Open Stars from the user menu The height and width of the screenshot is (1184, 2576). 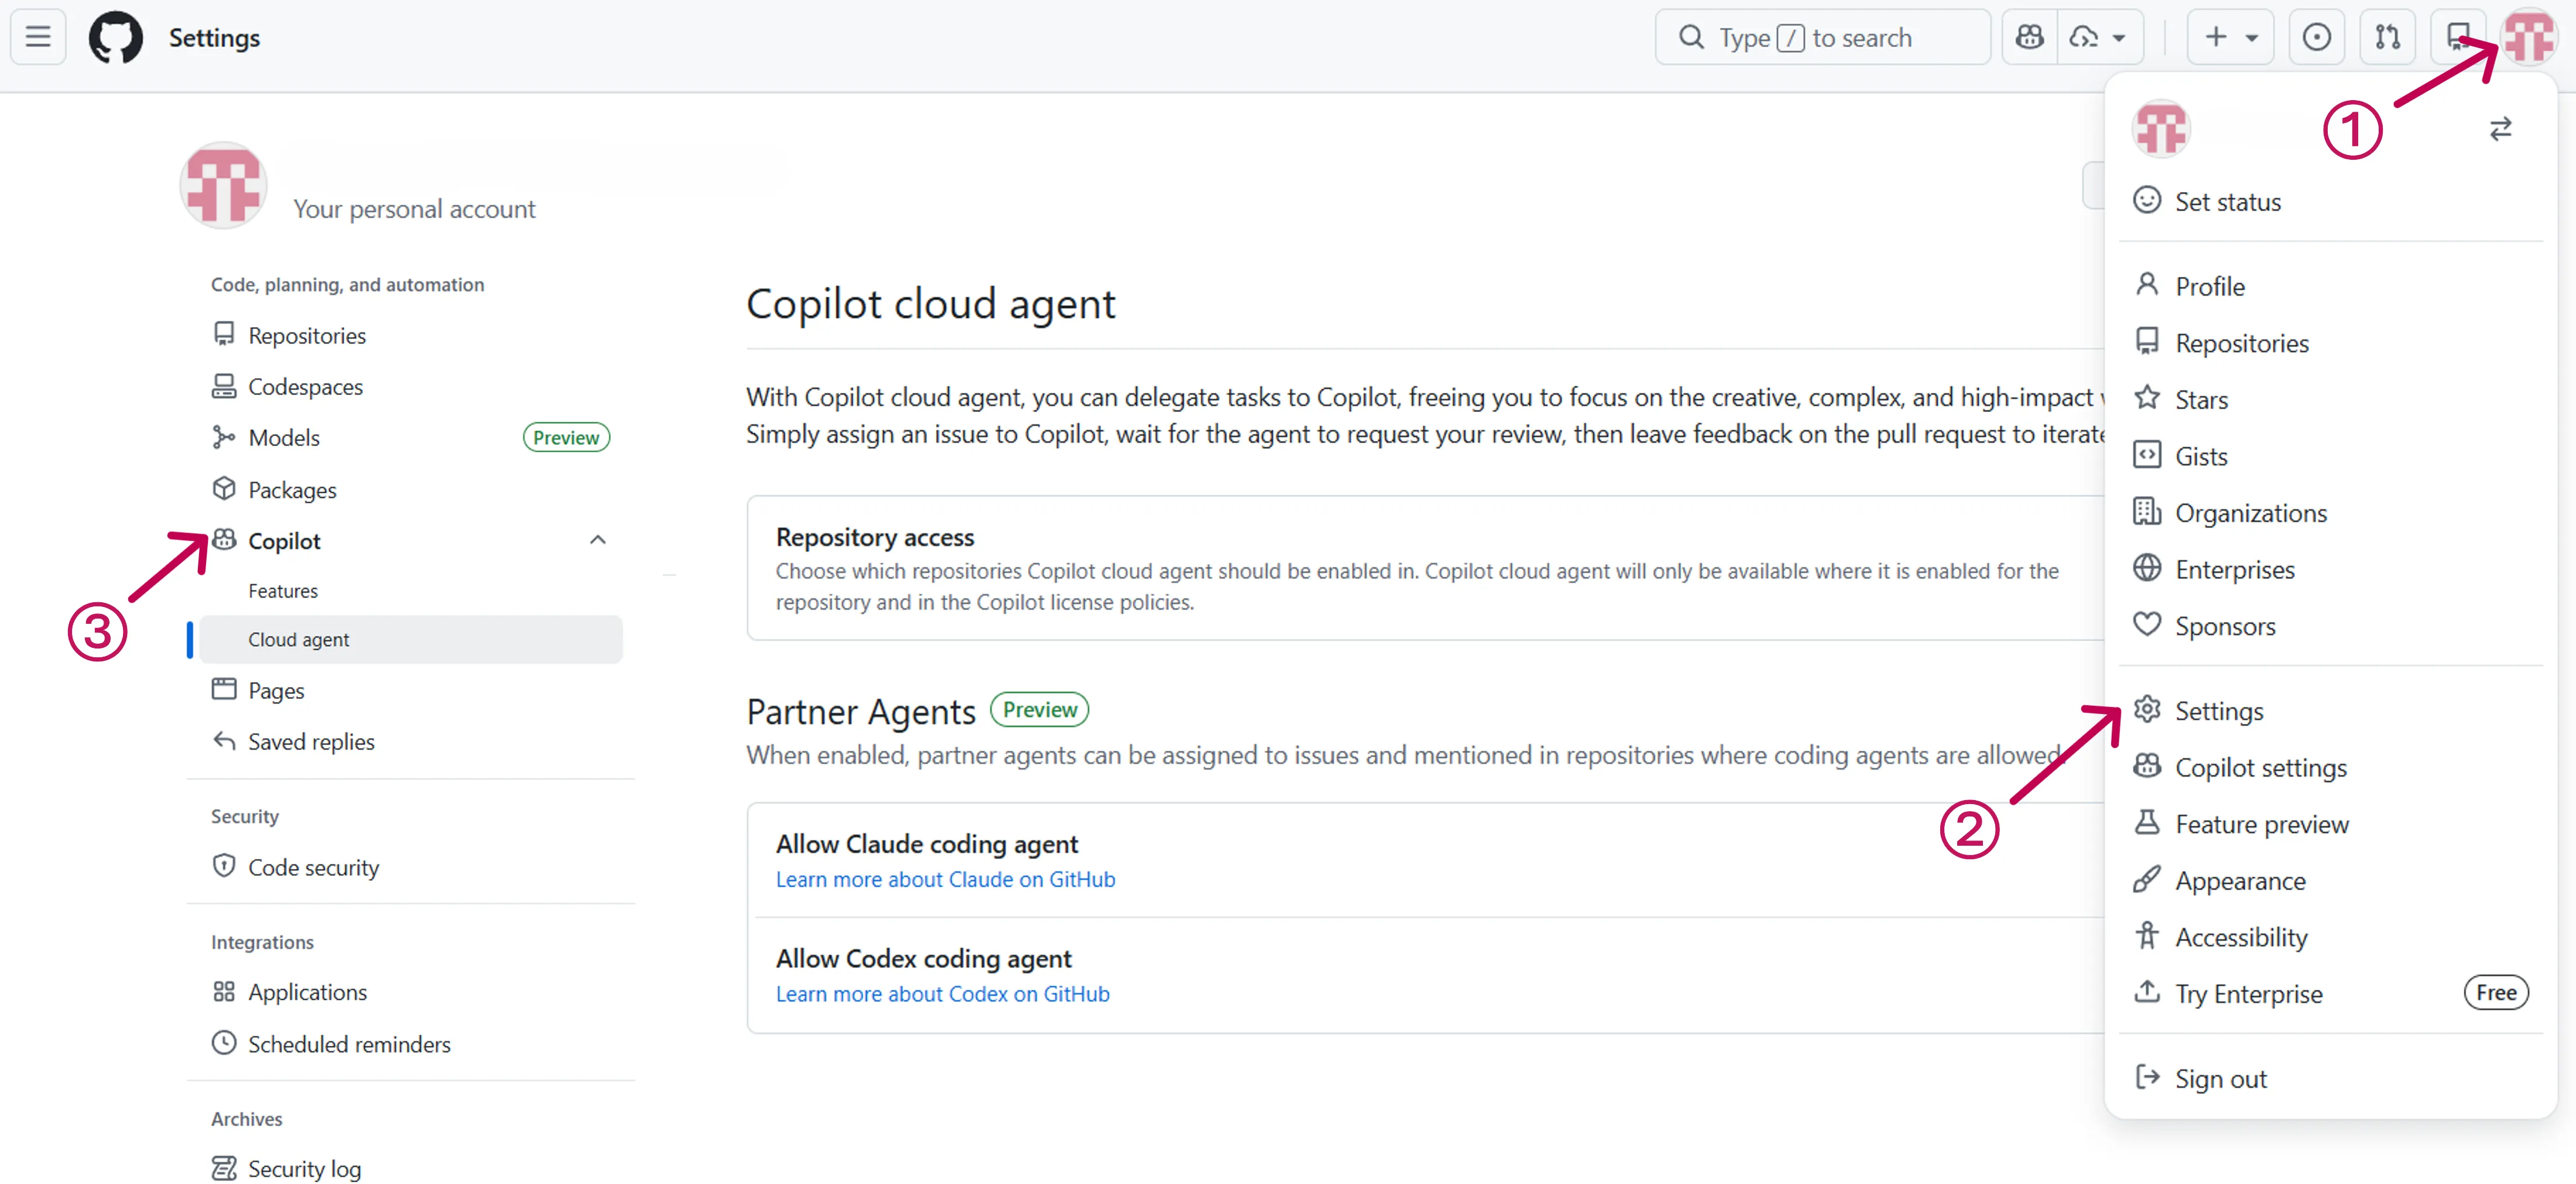pyautogui.click(x=2330, y=399)
